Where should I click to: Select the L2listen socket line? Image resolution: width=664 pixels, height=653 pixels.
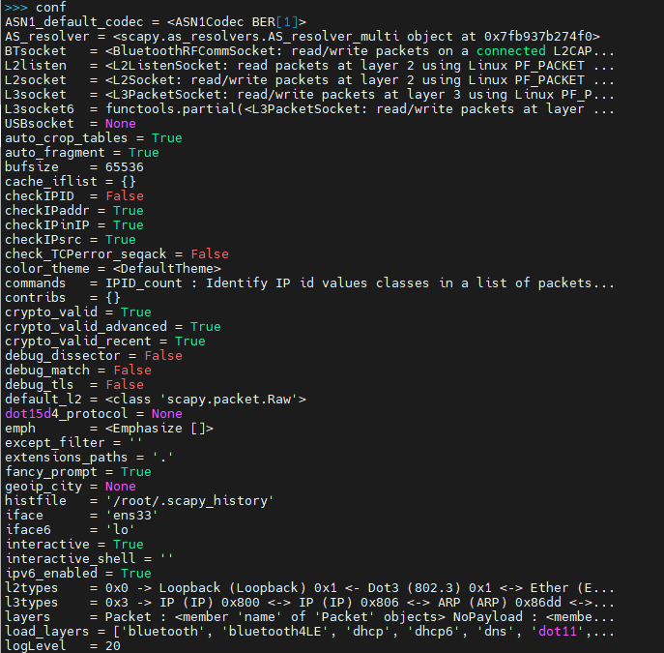pos(309,66)
